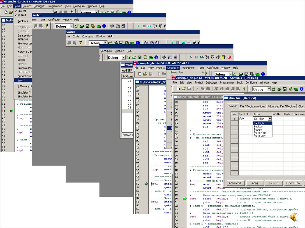Viewport: 305px width, 228px height.
Task: Click Save Workspace icon in Stimulus window toolbar
Action: coord(285,89)
